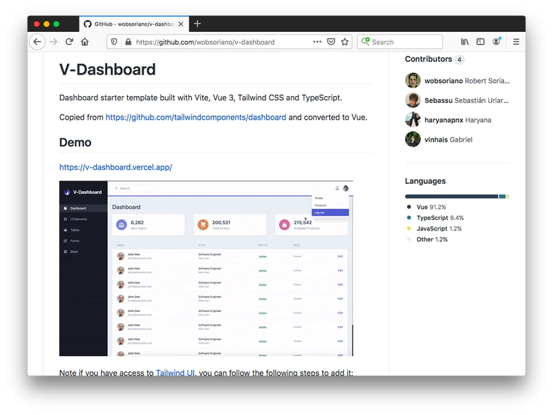The image size is (553, 415).
Task: Toggle tracking protection shield in address bar
Action: [114, 42]
